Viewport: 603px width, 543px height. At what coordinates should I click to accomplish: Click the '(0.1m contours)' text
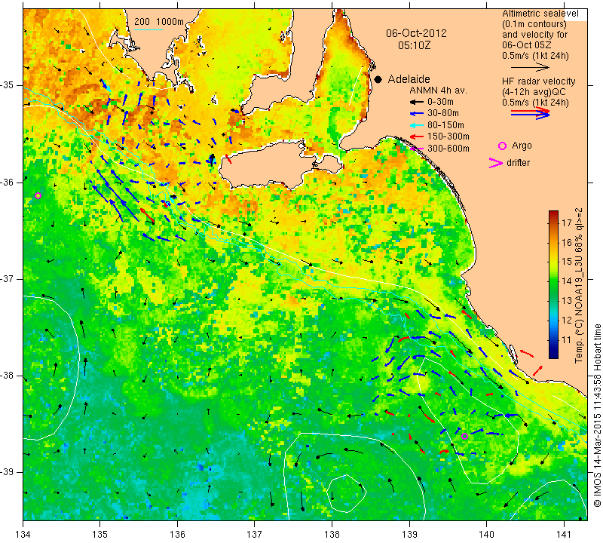534,24
